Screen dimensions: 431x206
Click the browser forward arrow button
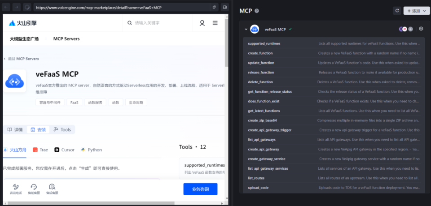coord(17,7)
